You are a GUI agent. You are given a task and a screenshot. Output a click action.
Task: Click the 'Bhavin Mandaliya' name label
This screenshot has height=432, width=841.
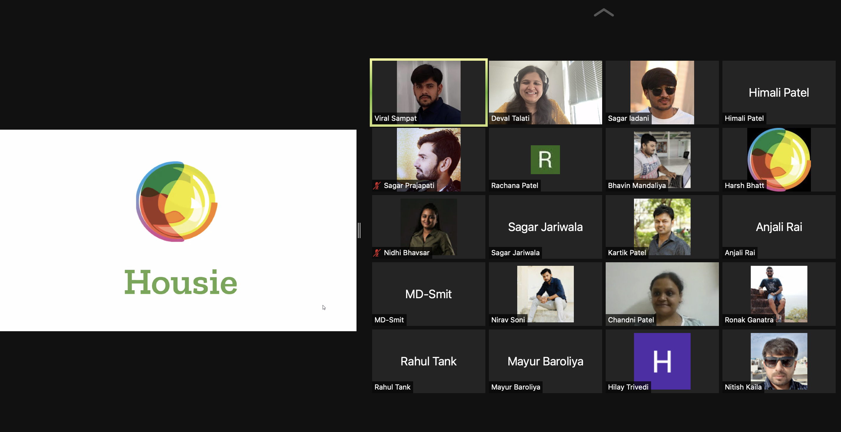pos(637,186)
